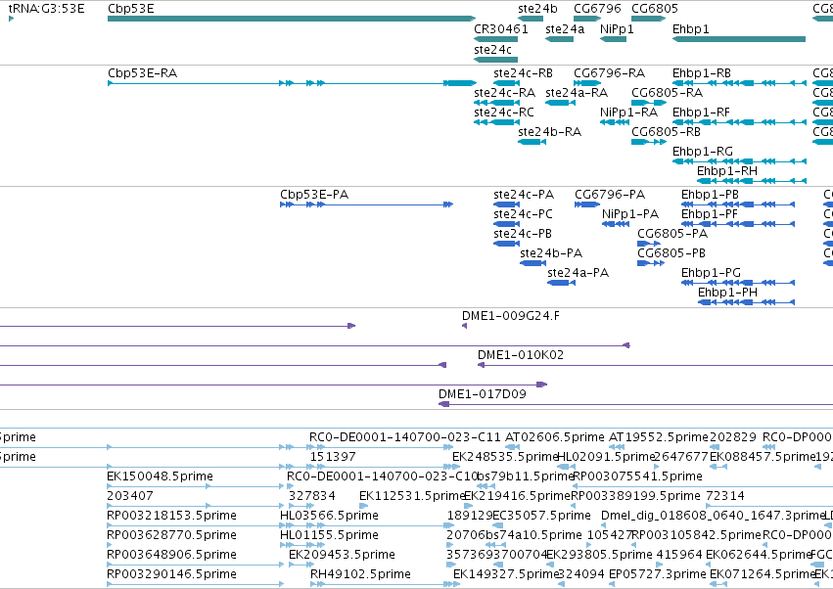Select transcript Ehbp1-RG
The width and height of the screenshot is (833, 589).
(739, 161)
